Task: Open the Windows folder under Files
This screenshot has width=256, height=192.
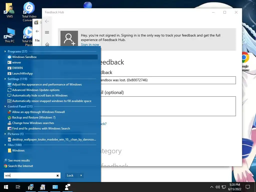Action: point(16,150)
